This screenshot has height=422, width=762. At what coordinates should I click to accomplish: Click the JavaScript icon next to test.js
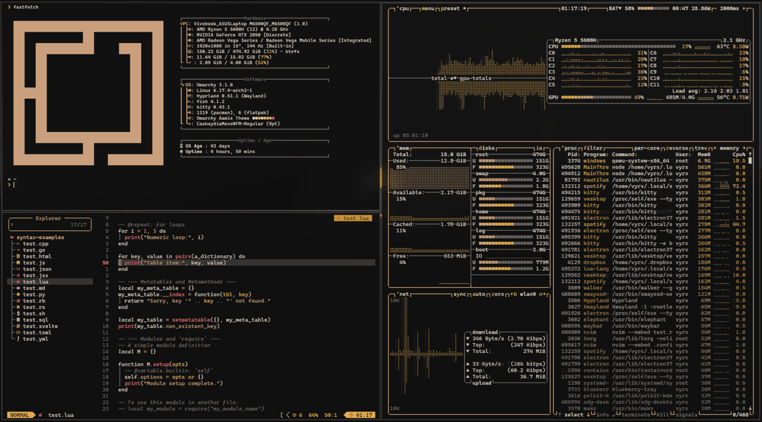[19, 263]
